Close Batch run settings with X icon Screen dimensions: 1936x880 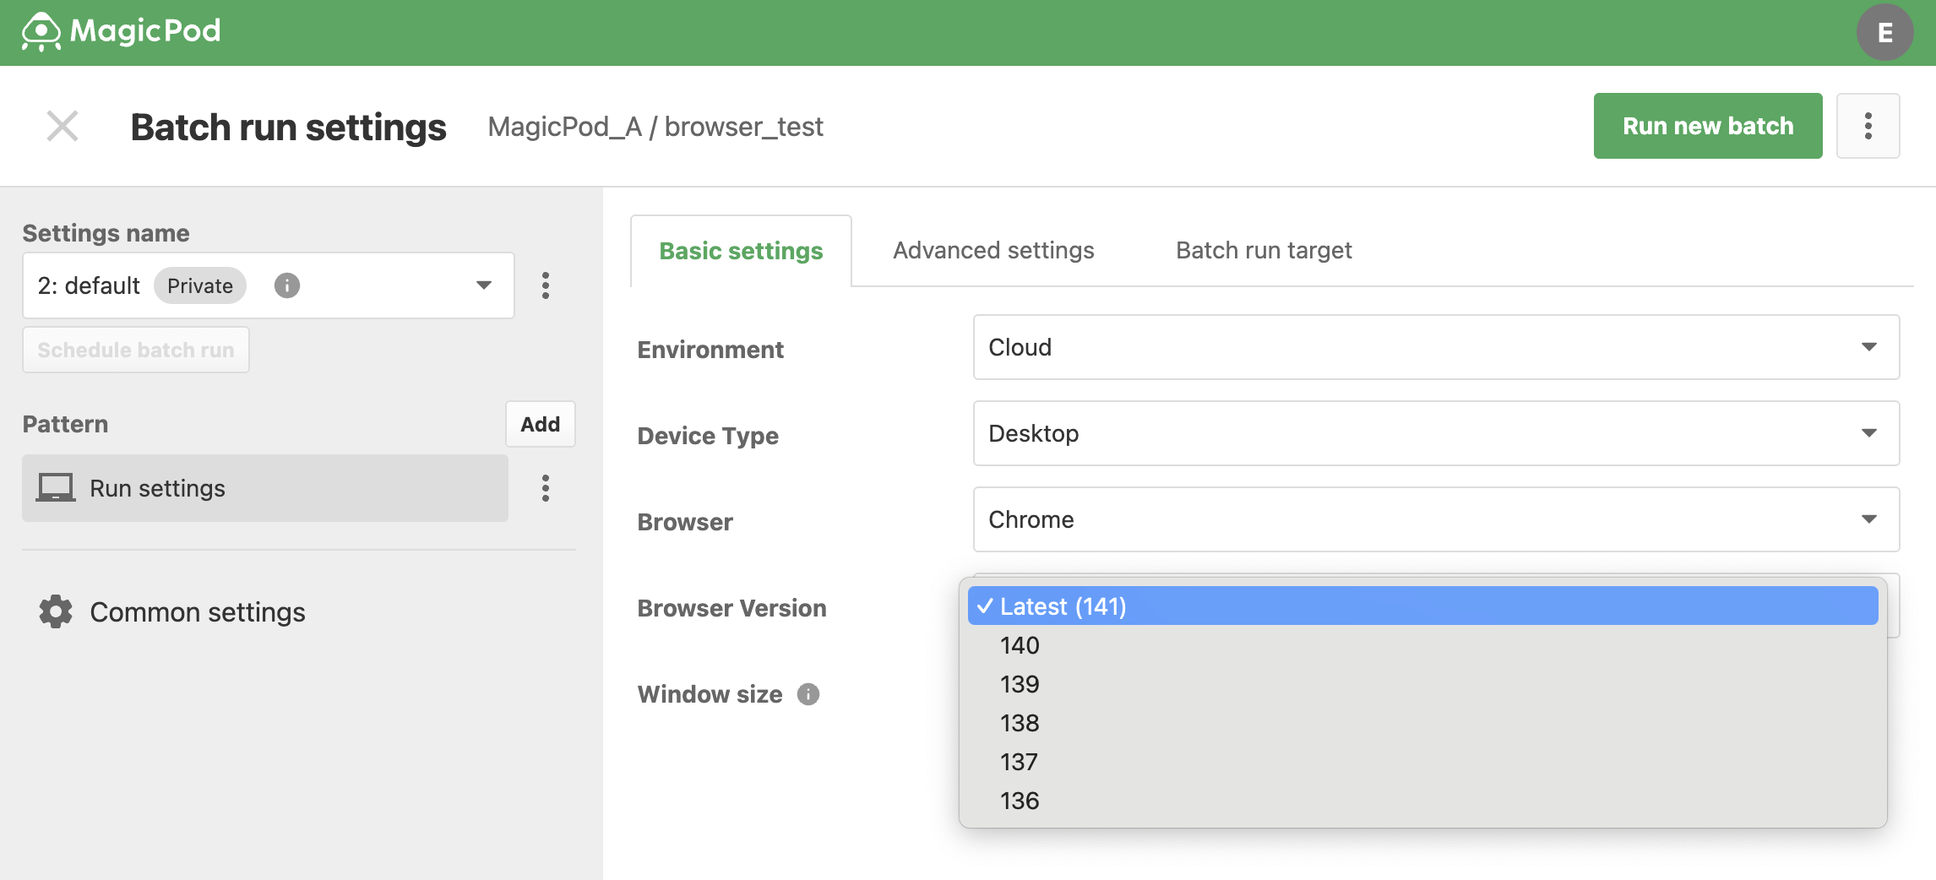click(x=63, y=126)
